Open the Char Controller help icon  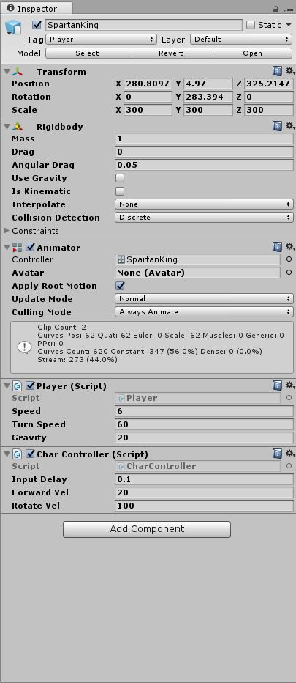pos(277,454)
